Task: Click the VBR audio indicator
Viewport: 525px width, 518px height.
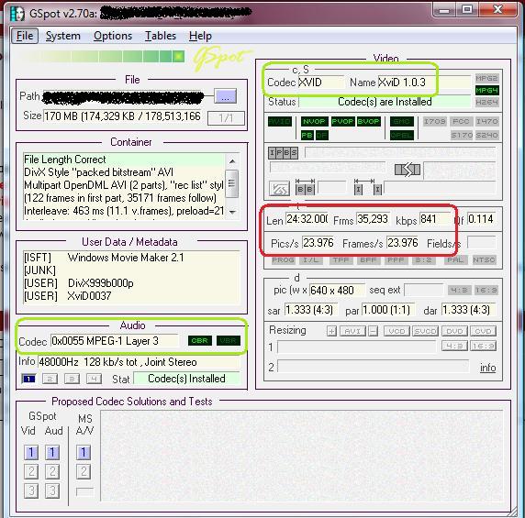Action: click(x=229, y=340)
